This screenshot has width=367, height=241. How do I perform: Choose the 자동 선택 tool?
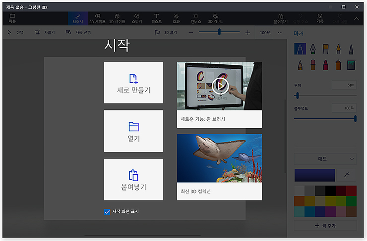pos(78,32)
